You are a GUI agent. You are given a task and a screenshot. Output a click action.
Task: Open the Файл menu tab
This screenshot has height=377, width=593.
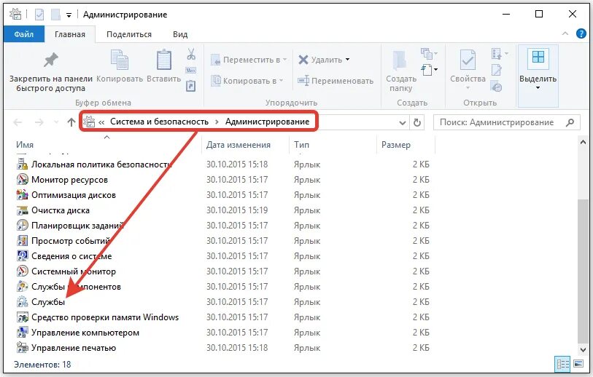24,34
